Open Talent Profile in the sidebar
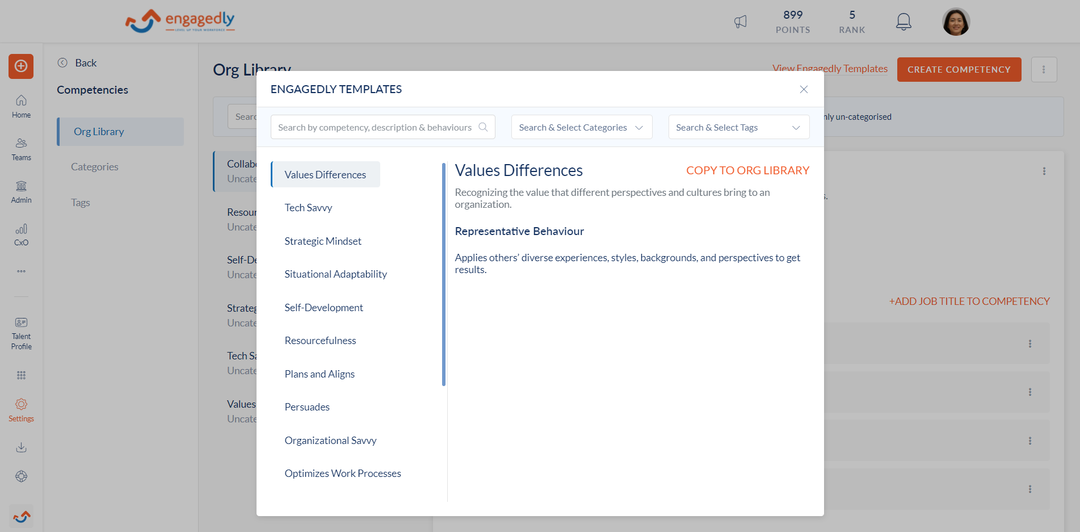 tap(21, 334)
